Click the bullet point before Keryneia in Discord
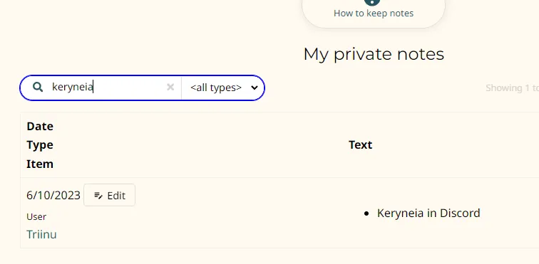Image resolution: width=539 pixels, height=264 pixels. 366,213
